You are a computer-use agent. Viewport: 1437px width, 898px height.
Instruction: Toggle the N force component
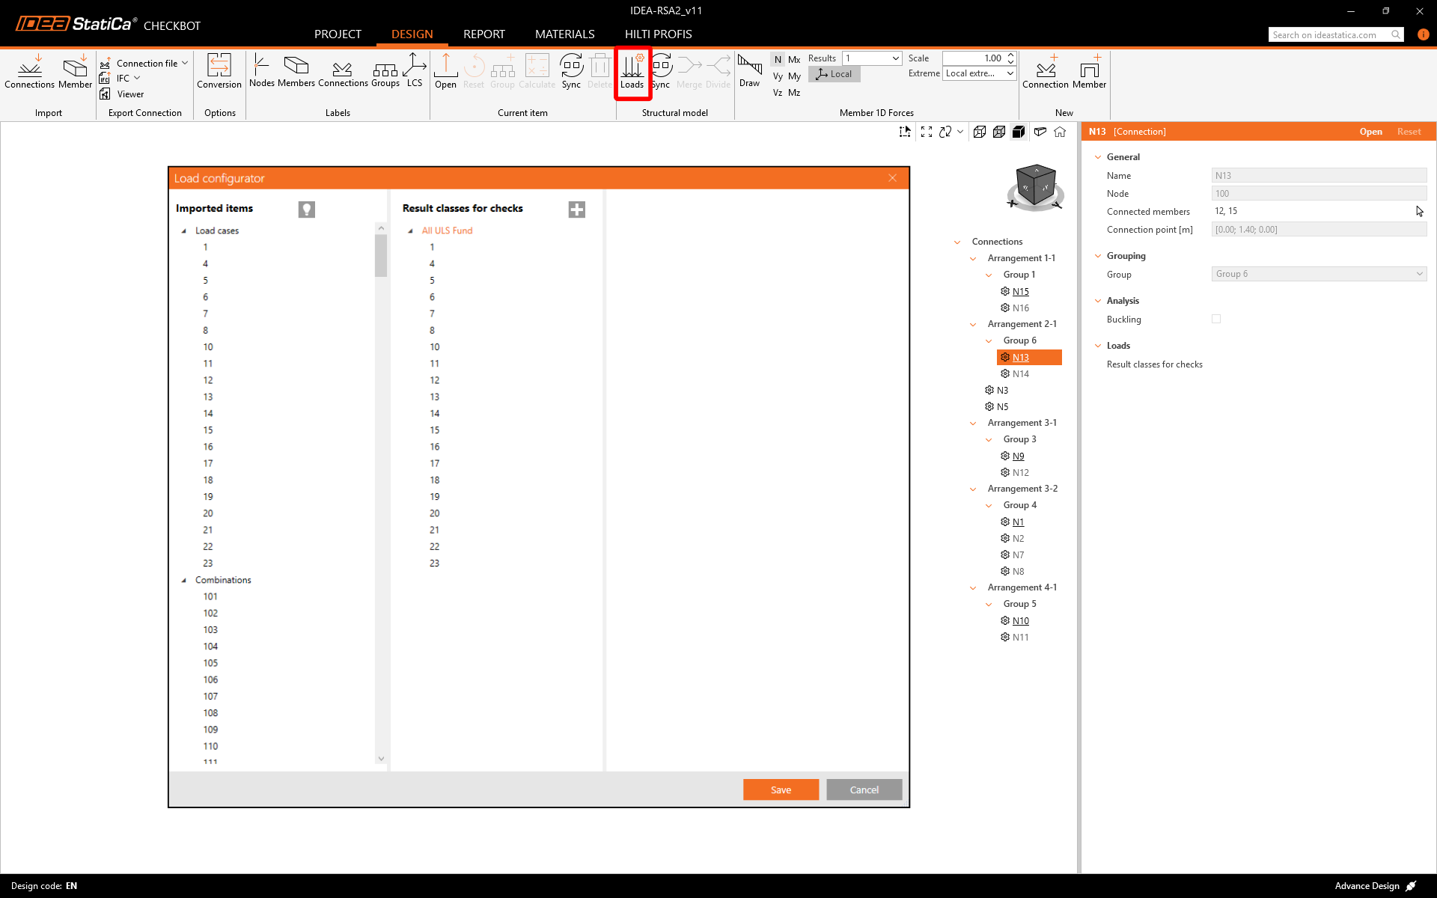[x=778, y=59]
